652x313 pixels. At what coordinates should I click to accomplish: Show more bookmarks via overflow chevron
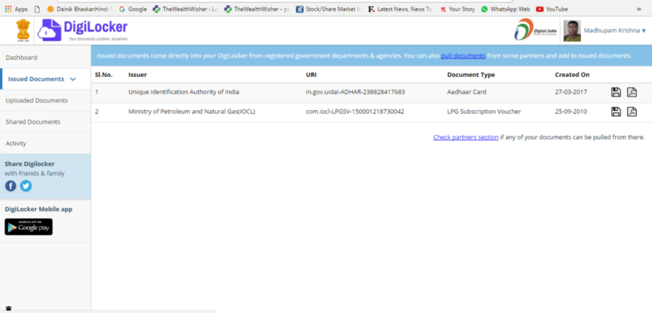[639, 9]
